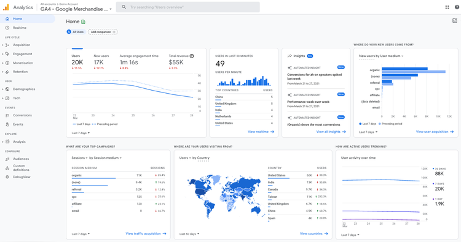Open New users by User medium dropdown
The width and height of the screenshot is (461, 242).
coord(381,56)
